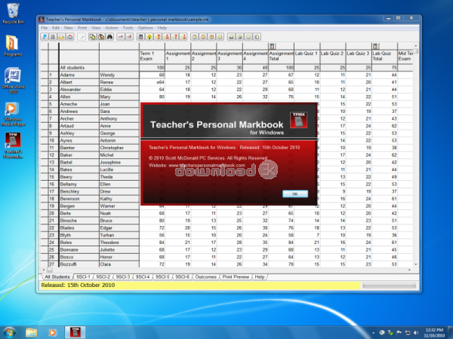
Task: Click OK in the About dialog
Action: point(295,194)
